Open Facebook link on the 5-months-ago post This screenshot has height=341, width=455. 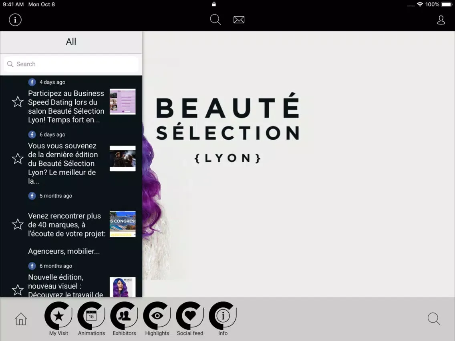click(32, 196)
